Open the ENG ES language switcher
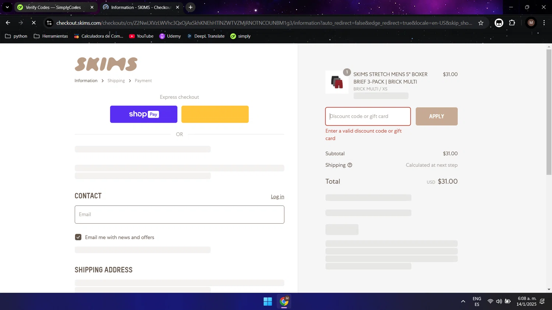 click(477, 302)
